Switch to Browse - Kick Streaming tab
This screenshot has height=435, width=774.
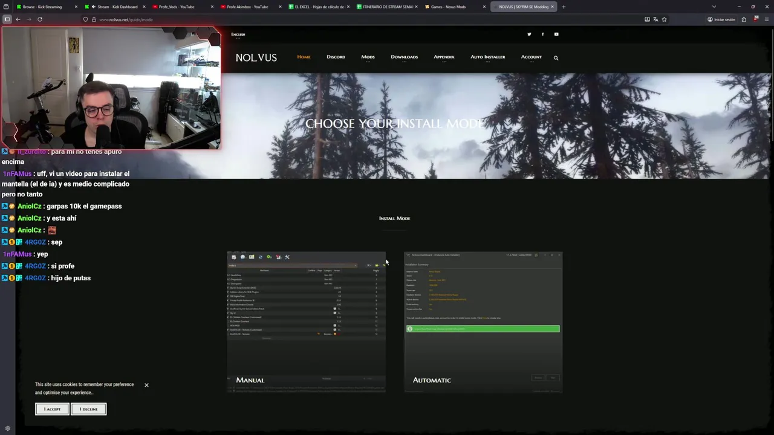46,7
